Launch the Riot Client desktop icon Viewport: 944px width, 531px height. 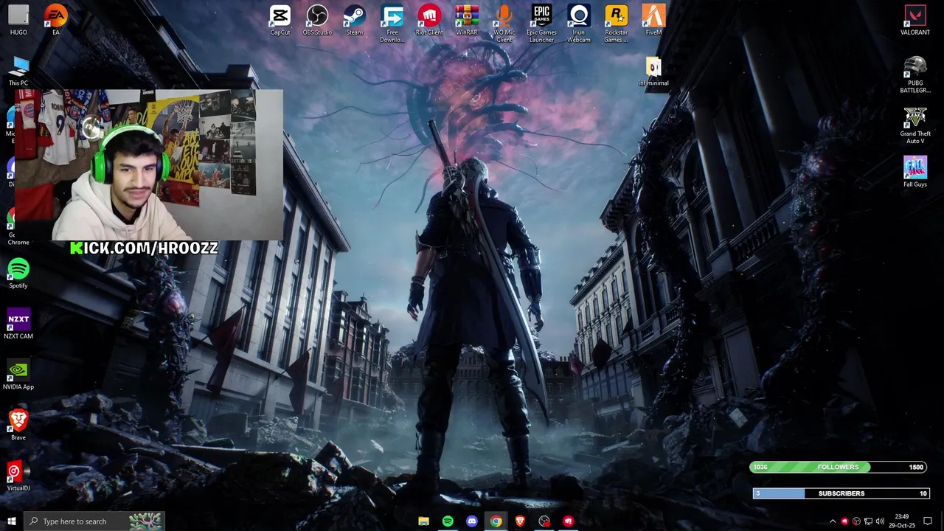(x=429, y=20)
